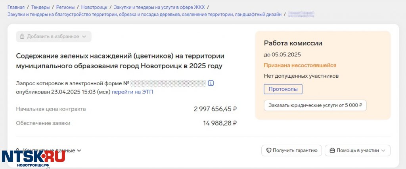Open the благоустройство территории breadcrumb link
The height and width of the screenshot is (169, 406).
144,15
